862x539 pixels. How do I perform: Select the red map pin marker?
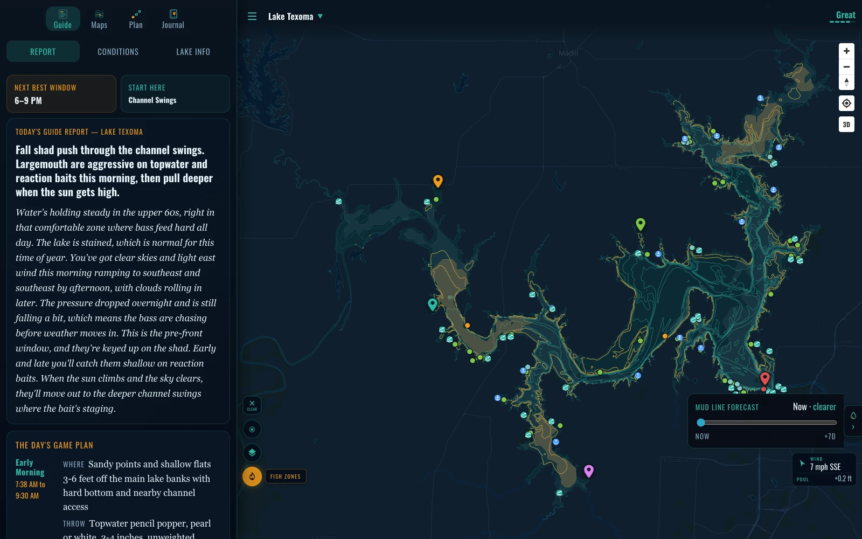pos(764,378)
